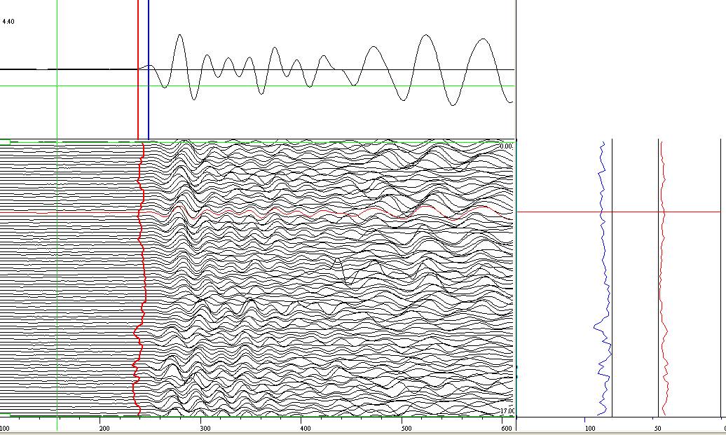Select the red log curve in the right panel
This screenshot has height=435, width=726.
pyautogui.click(x=662, y=280)
